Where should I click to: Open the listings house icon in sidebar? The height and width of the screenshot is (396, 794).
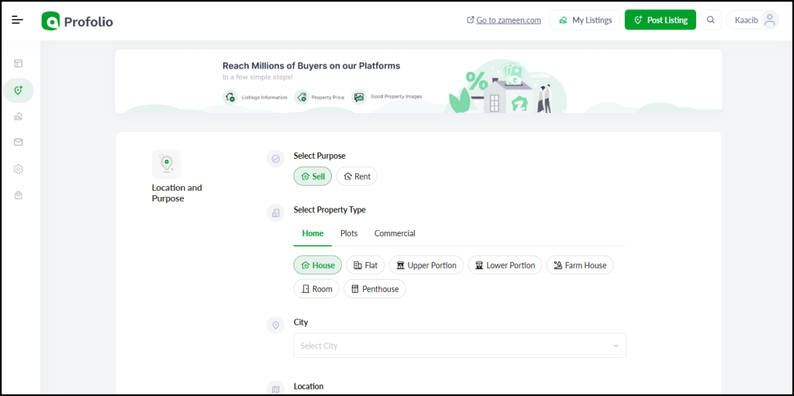pos(19,116)
